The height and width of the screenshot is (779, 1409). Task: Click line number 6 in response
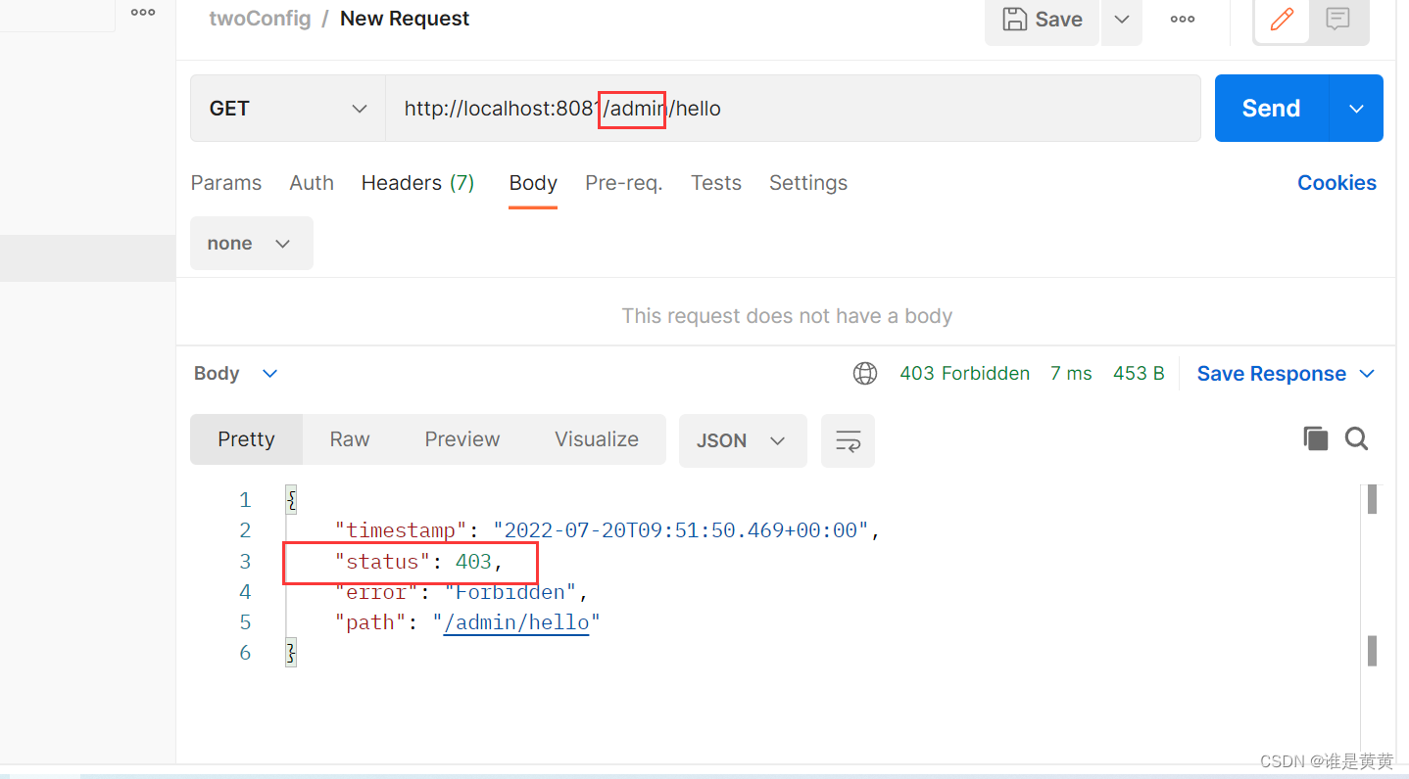(245, 653)
